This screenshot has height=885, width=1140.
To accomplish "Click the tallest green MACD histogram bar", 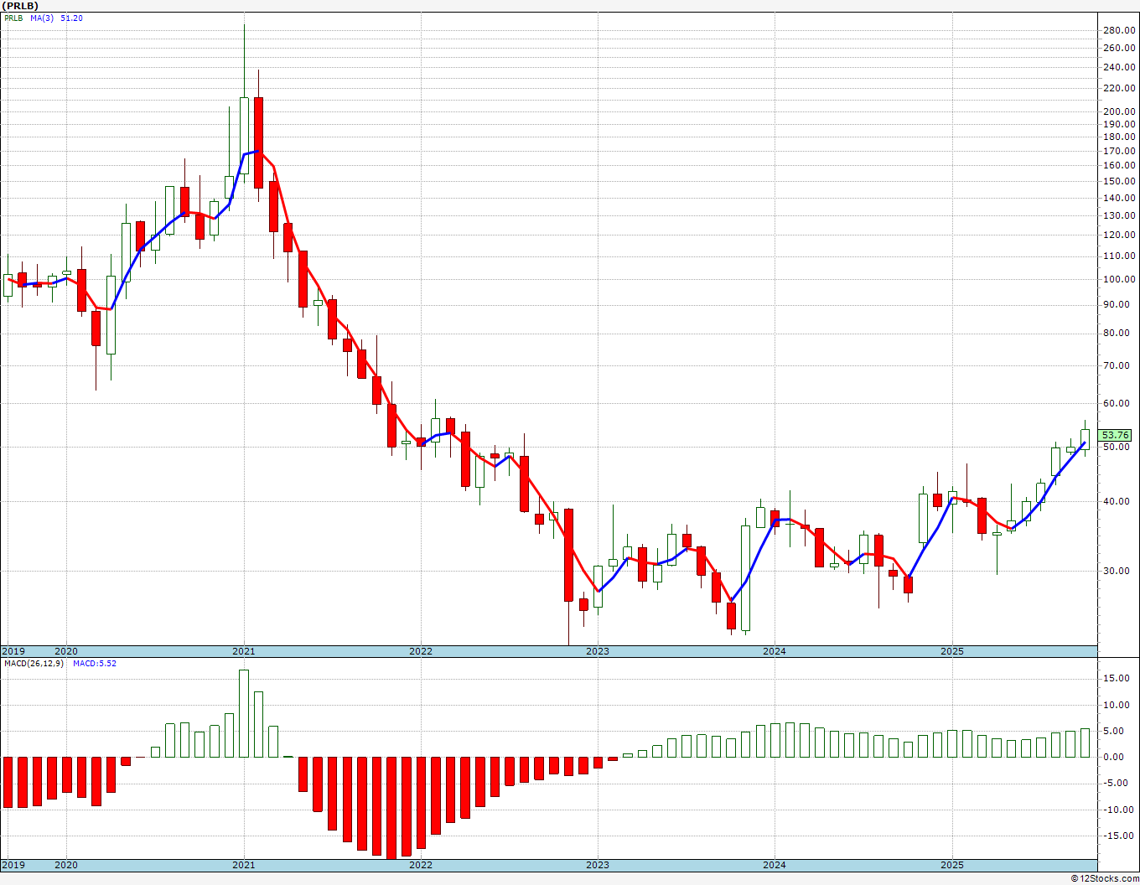I will (x=243, y=713).
